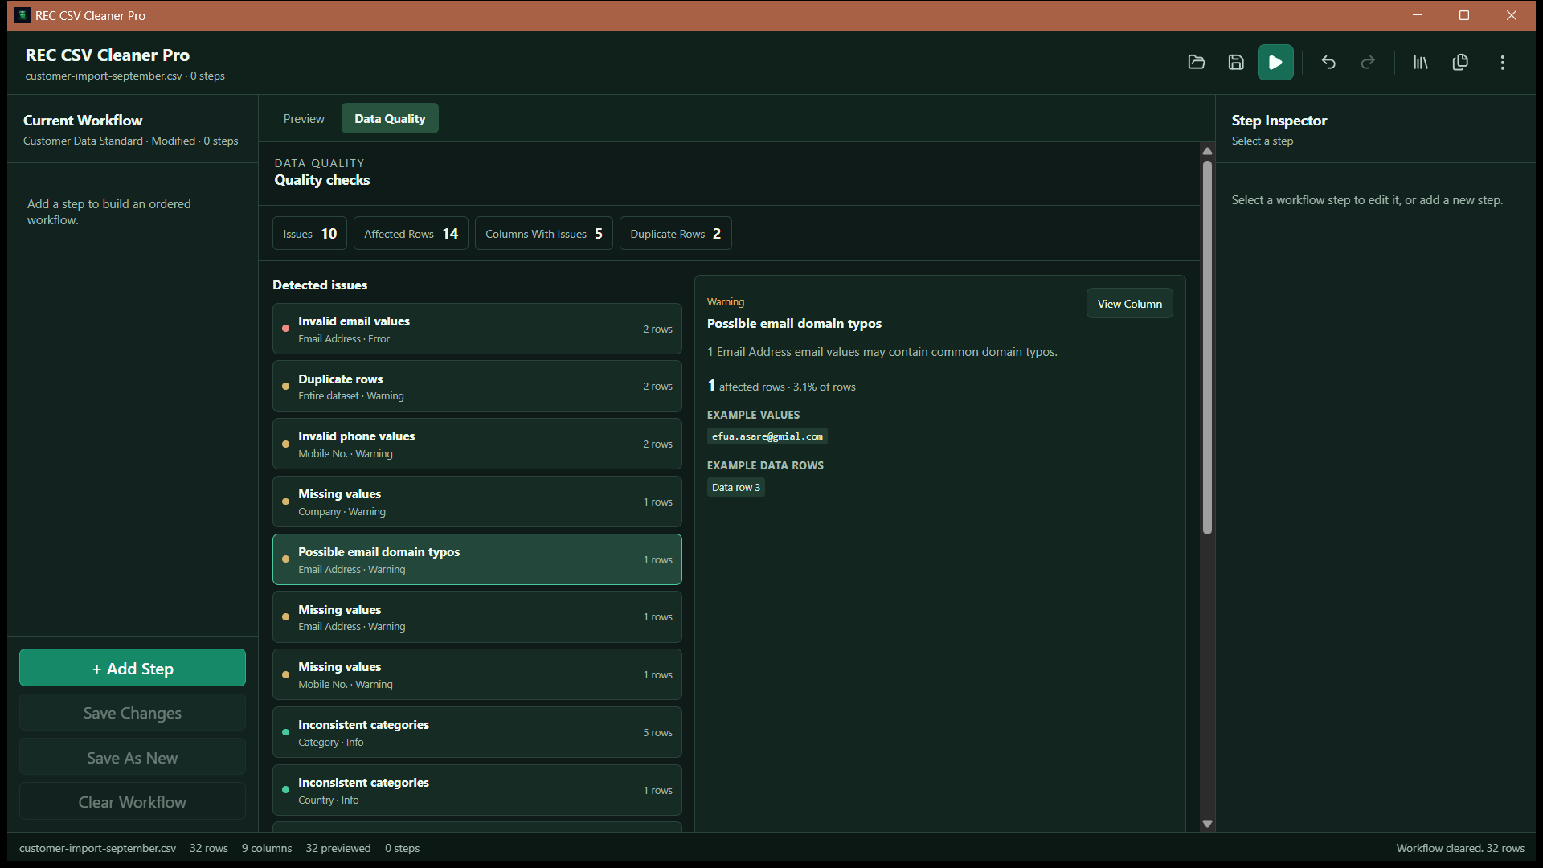Select the Duplicate rows issue

(477, 387)
